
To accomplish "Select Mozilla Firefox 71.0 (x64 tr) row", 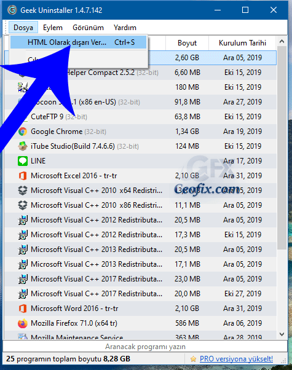I will [x=140, y=323].
